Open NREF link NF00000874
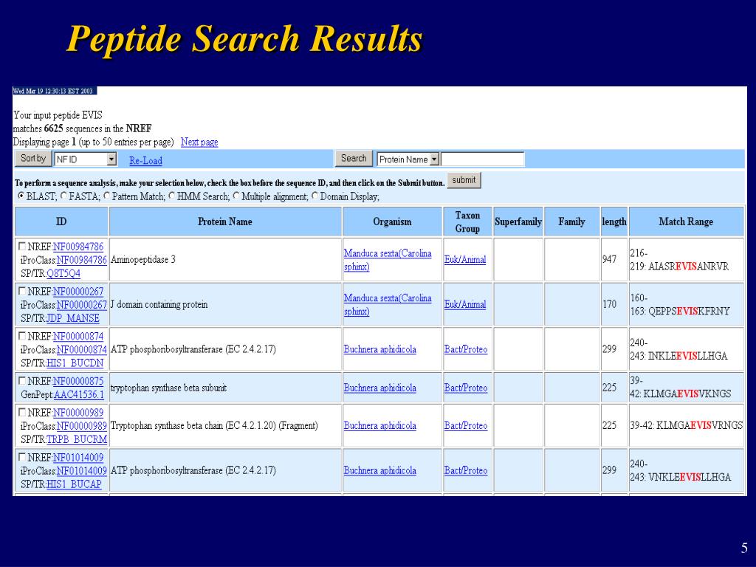This screenshot has height=567, width=756. point(78,337)
